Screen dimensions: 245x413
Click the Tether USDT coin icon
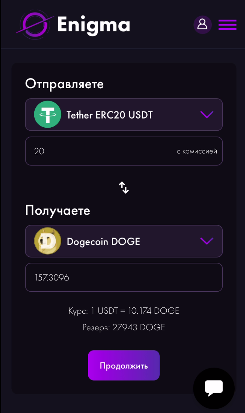(47, 114)
